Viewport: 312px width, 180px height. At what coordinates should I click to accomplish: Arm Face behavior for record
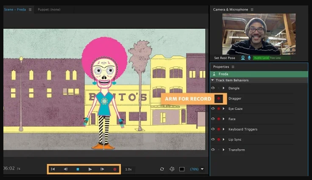pos(219,119)
